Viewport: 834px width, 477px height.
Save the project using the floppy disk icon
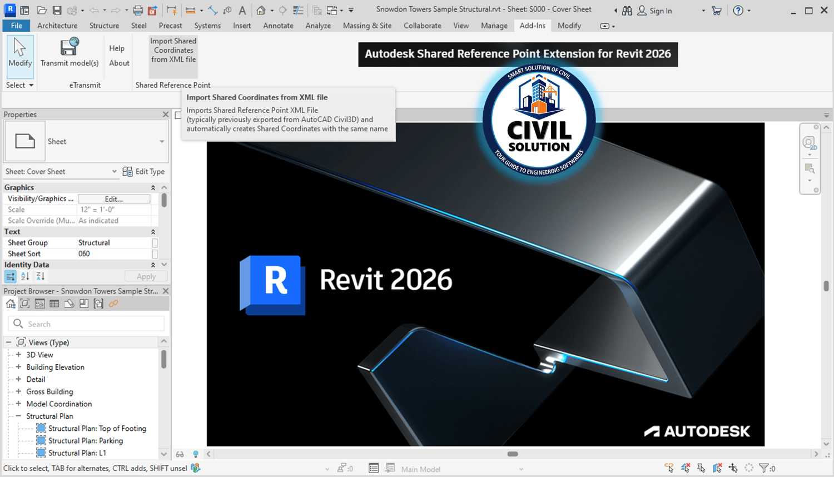(57, 10)
